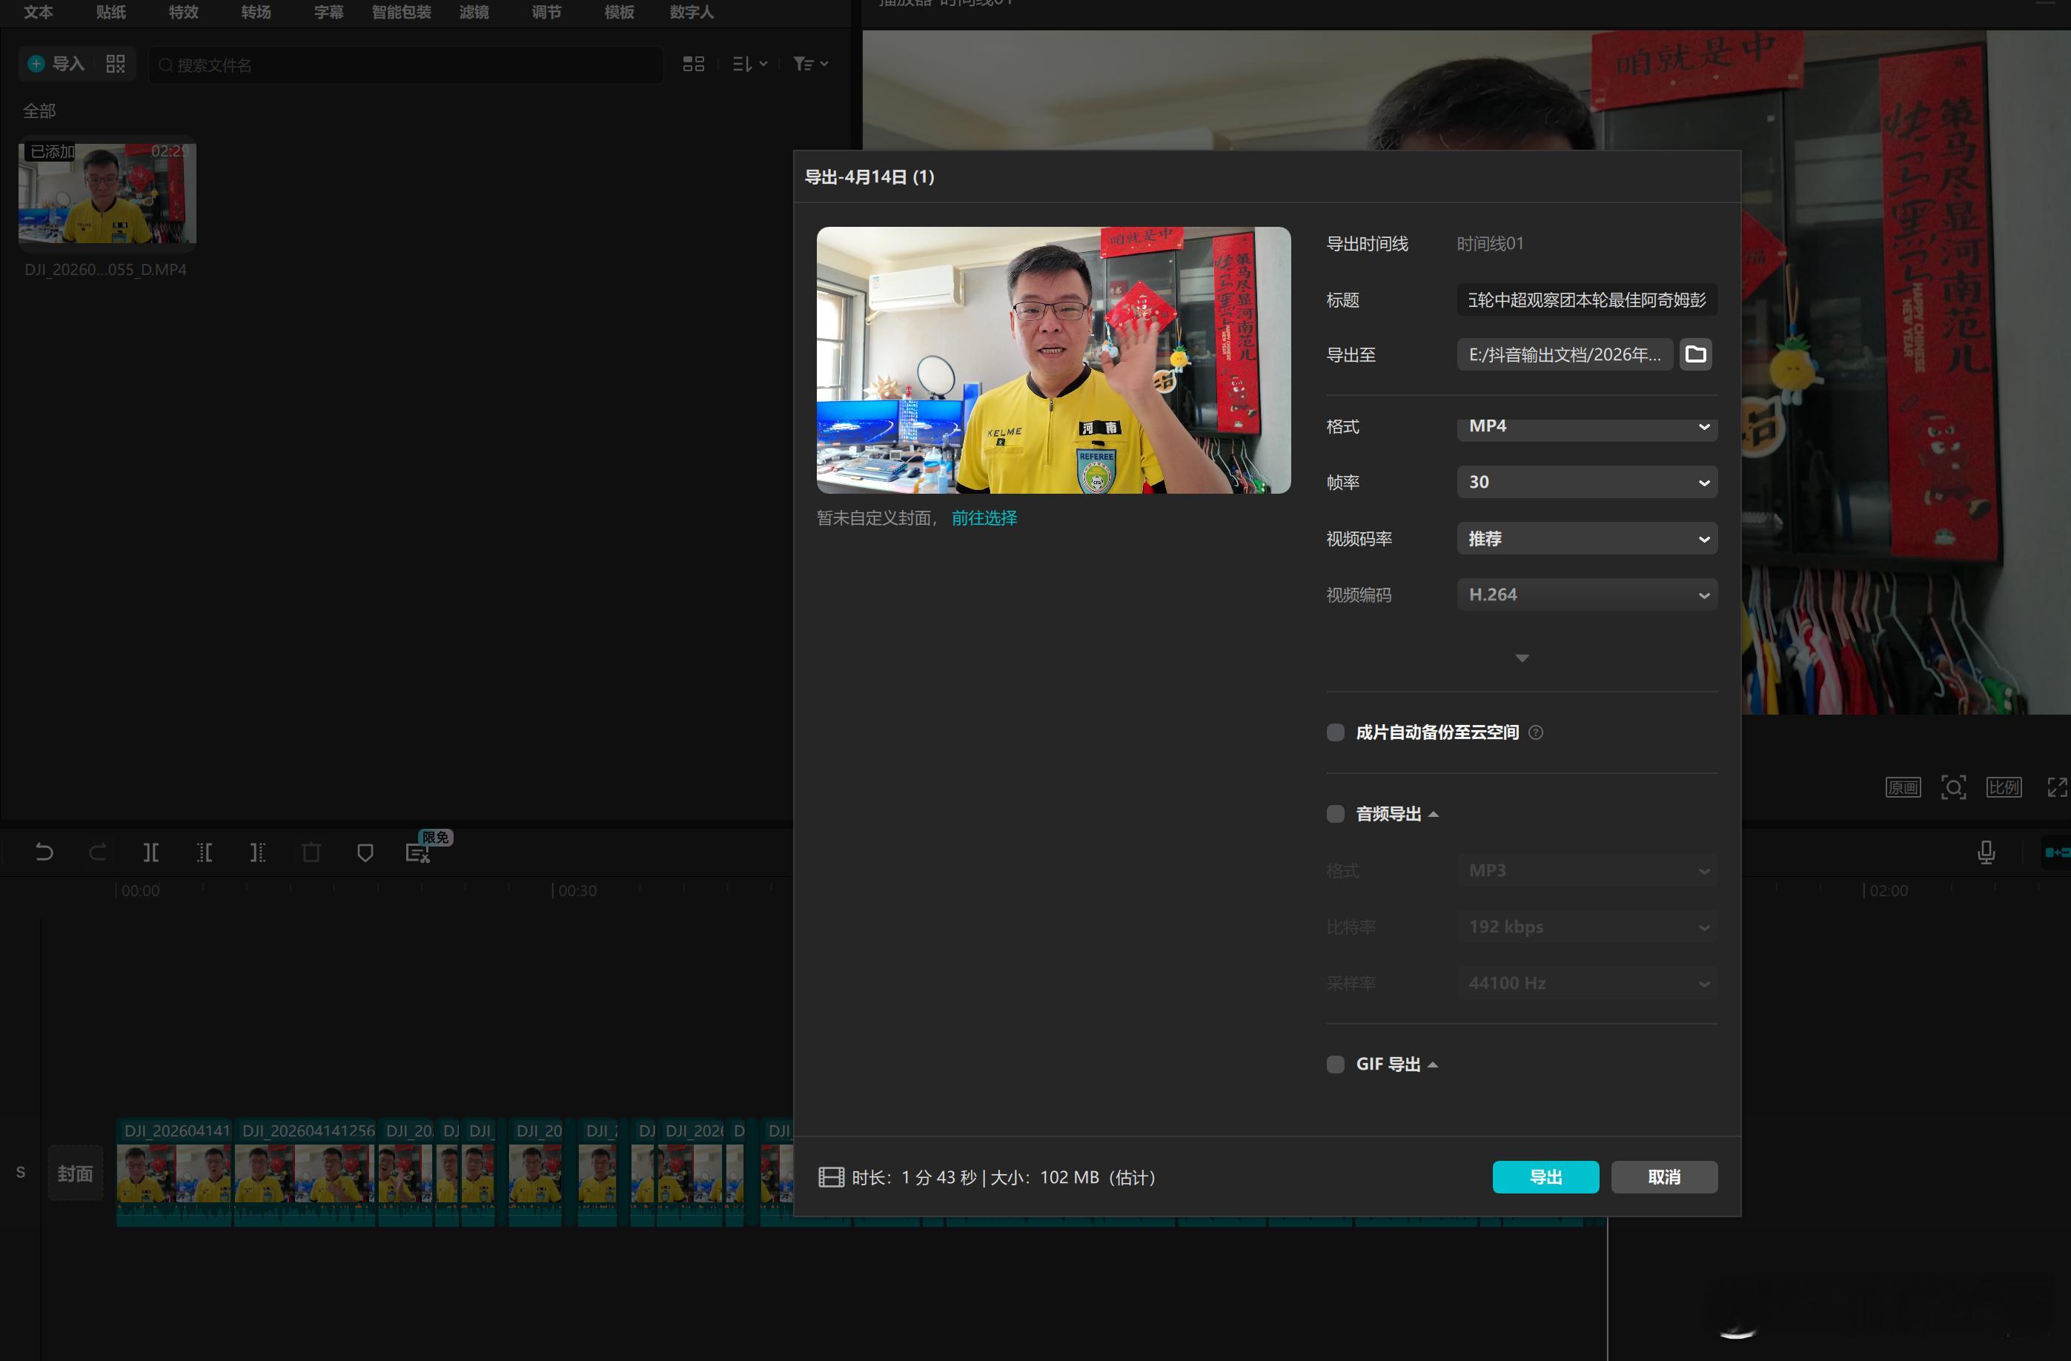
Task: Click the cyan 导出 button
Action: click(1545, 1176)
